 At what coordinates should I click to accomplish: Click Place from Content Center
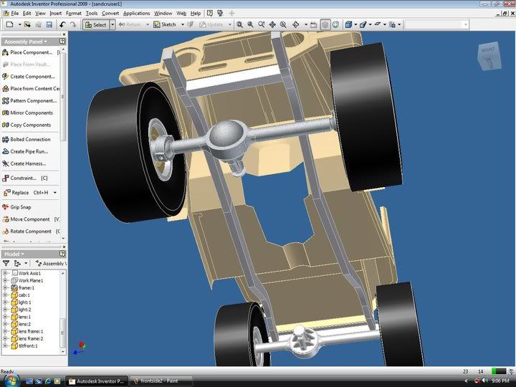click(x=31, y=89)
